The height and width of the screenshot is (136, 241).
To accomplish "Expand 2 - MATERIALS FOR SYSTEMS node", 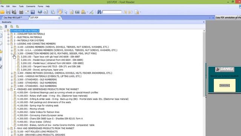I will (x=8, y=40).
